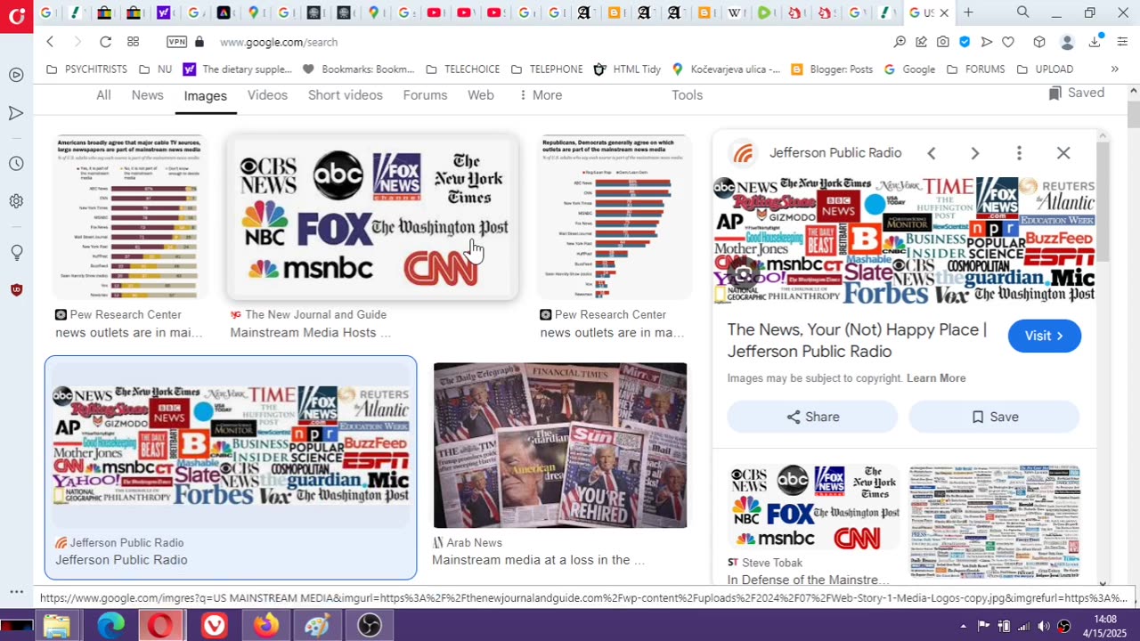Image resolution: width=1140 pixels, height=641 pixels.
Task: Take a snapshot with the camera icon
Action: (943, 42)
